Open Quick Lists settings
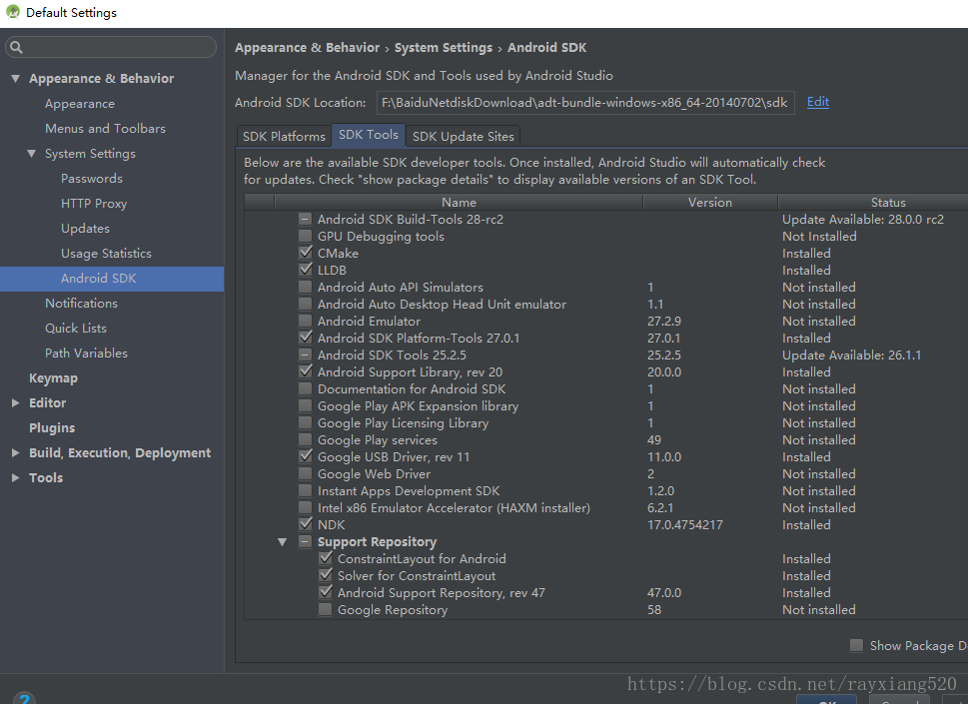 point(76,329)
